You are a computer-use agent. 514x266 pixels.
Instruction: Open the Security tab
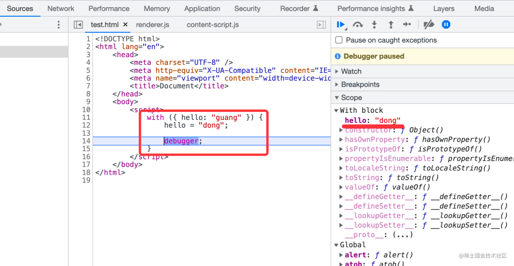pos(247,9)
